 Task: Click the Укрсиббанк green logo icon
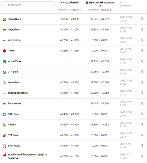[x=4, y=61]
